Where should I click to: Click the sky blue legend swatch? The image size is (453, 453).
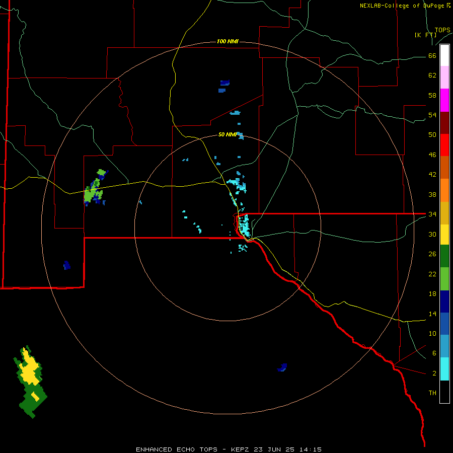pos(444,346)
